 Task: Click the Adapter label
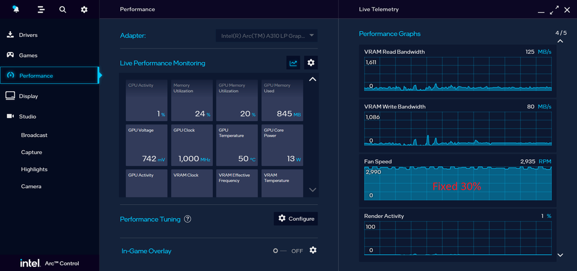tap(133, 36)
